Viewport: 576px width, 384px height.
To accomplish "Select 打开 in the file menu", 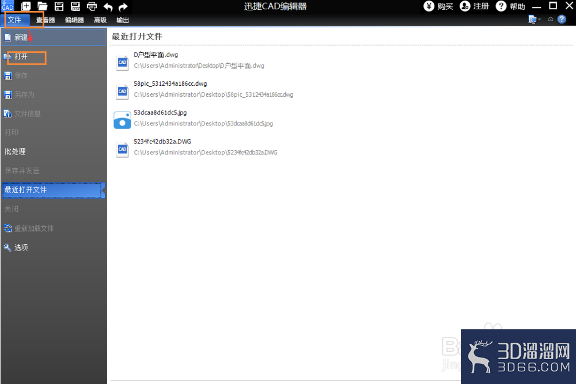I will click(x=54, y=56).
